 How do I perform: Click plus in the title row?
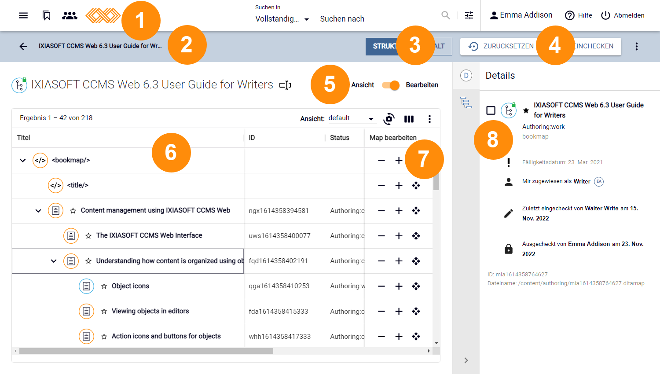399,186
